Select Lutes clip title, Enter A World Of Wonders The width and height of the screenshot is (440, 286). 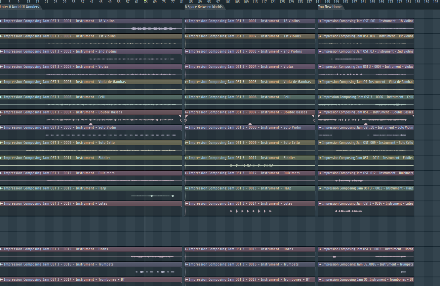pos(56,204)
